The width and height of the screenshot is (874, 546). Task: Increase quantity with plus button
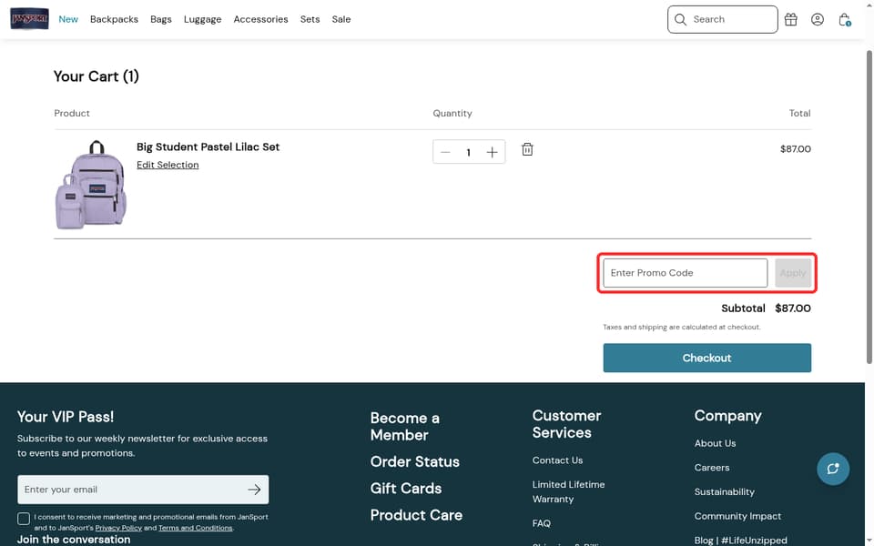(492, 152)
